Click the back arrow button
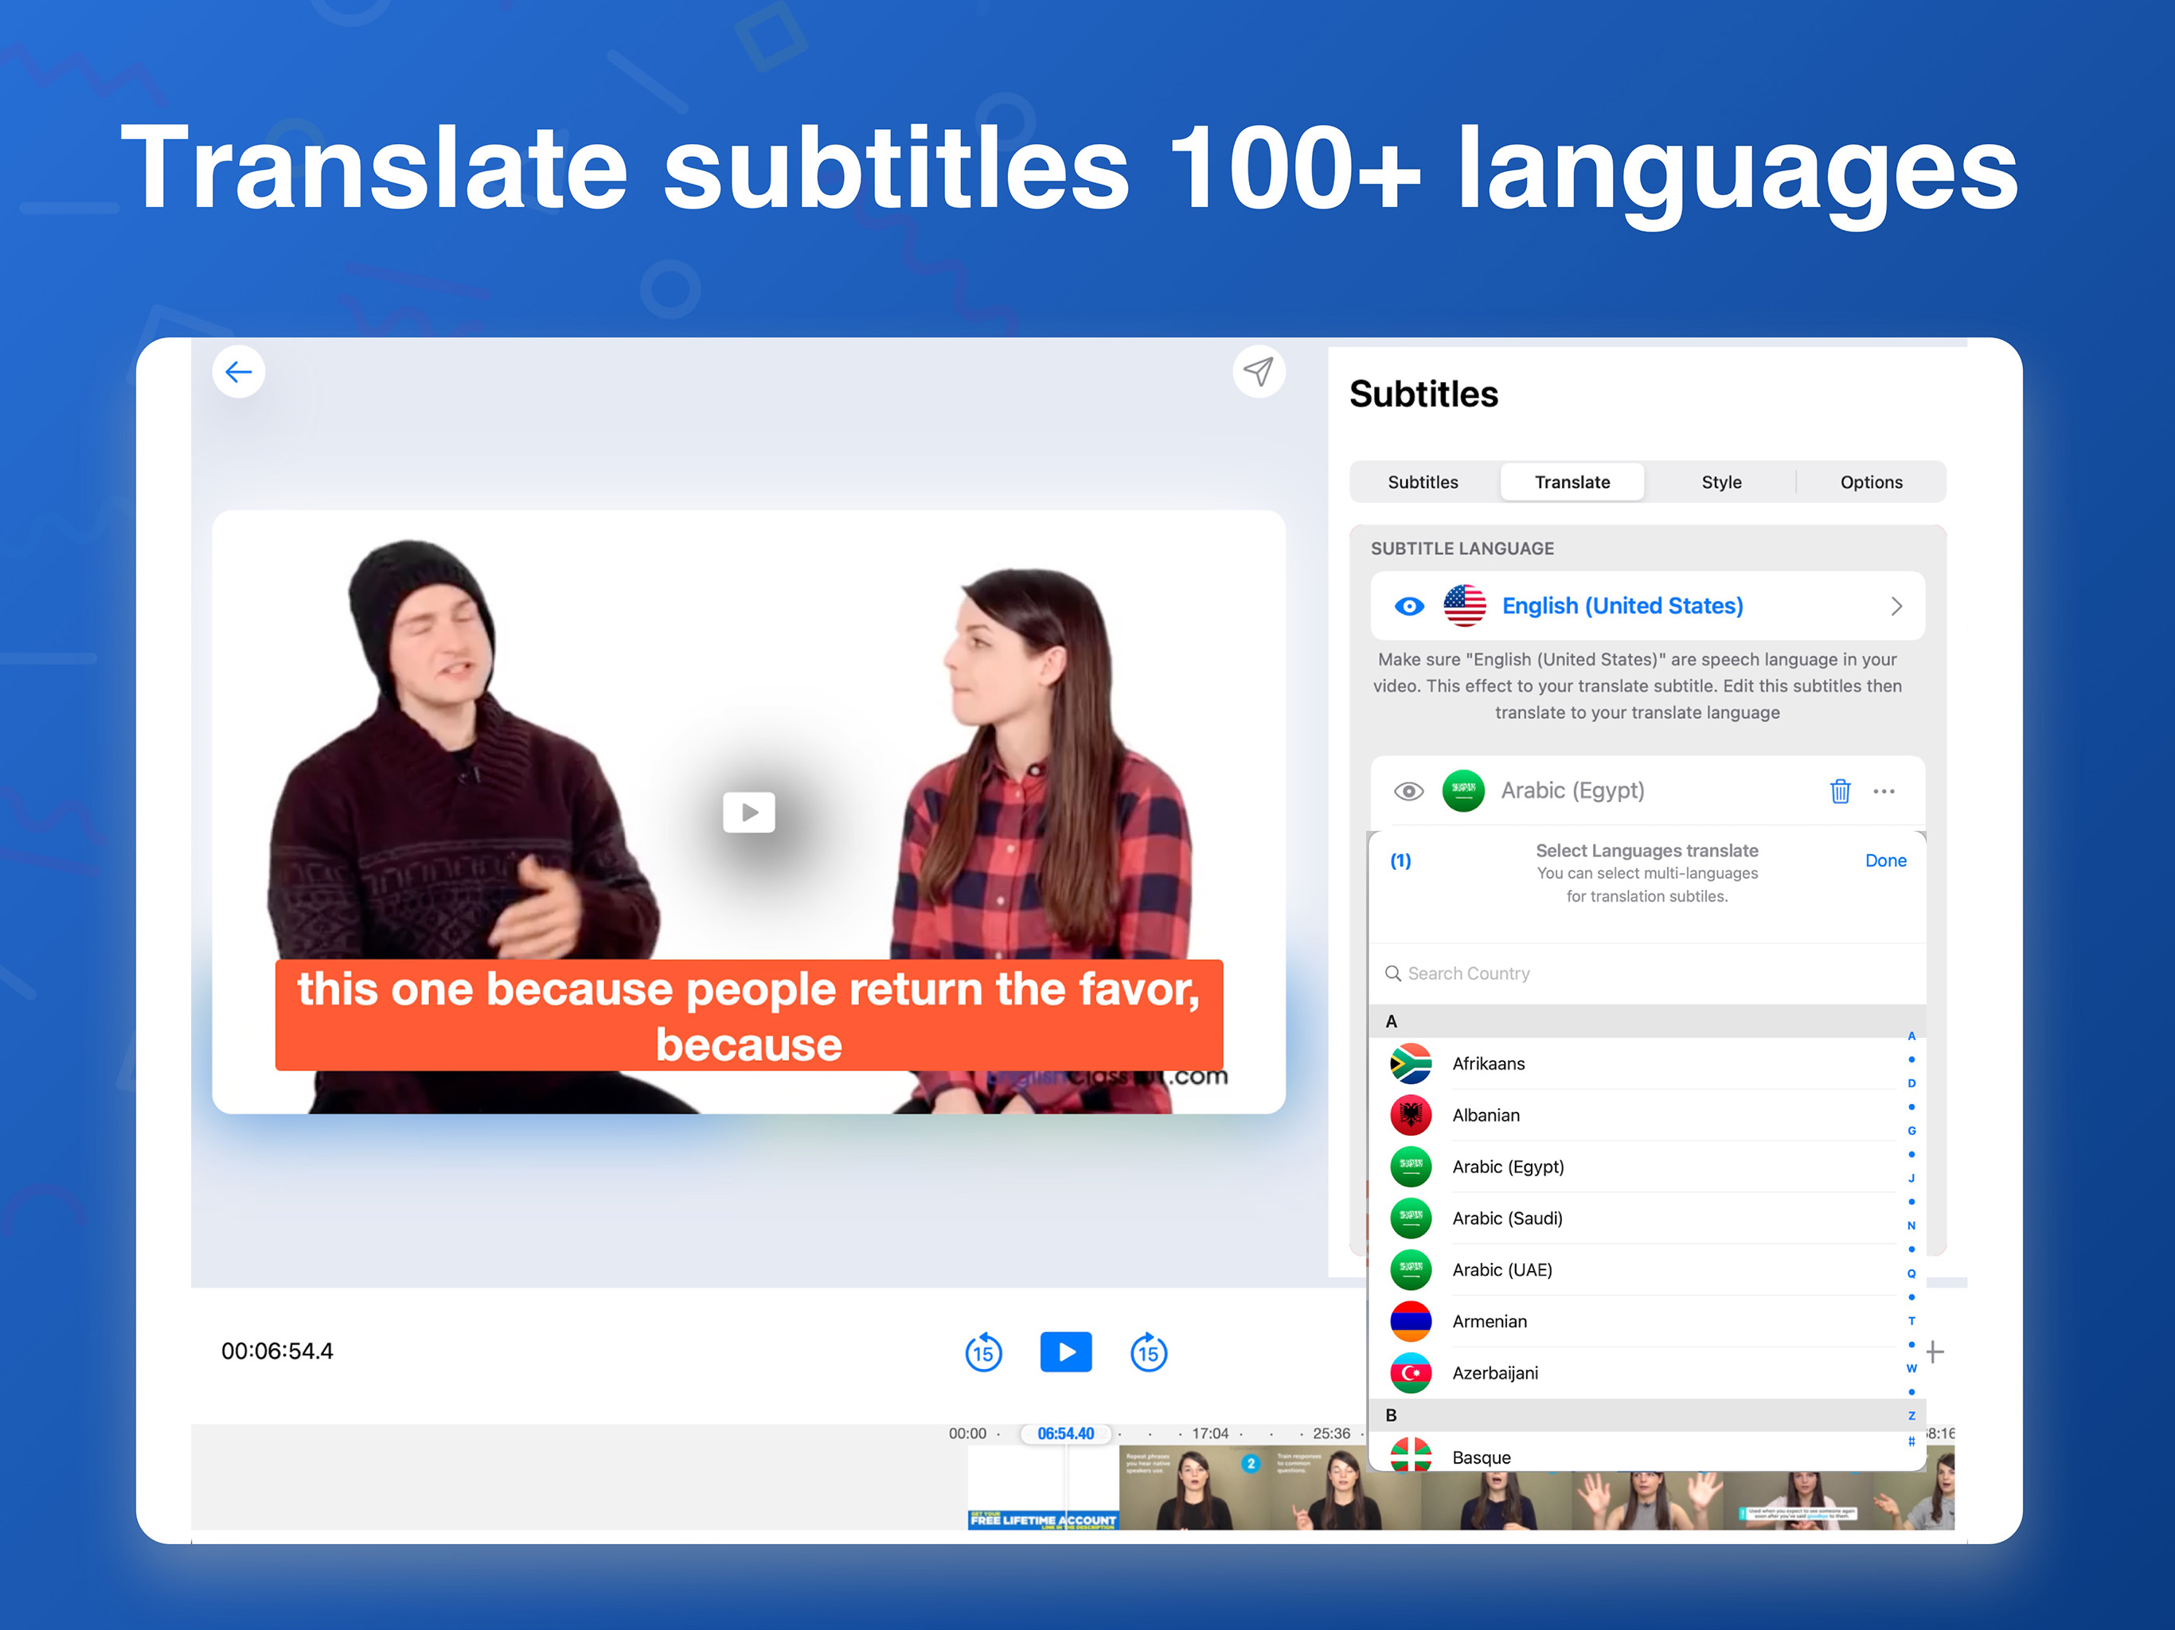 [238, 372]
